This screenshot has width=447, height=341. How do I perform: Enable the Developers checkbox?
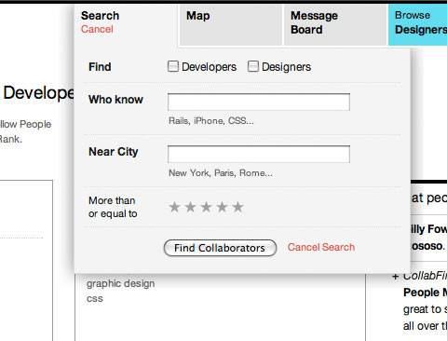tap(173, 66)
